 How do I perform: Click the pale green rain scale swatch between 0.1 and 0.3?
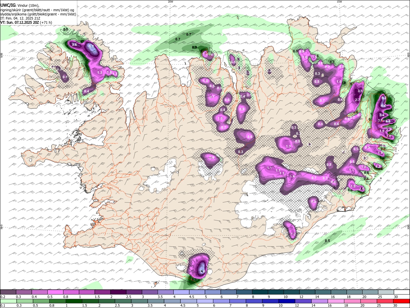point(8,301)
